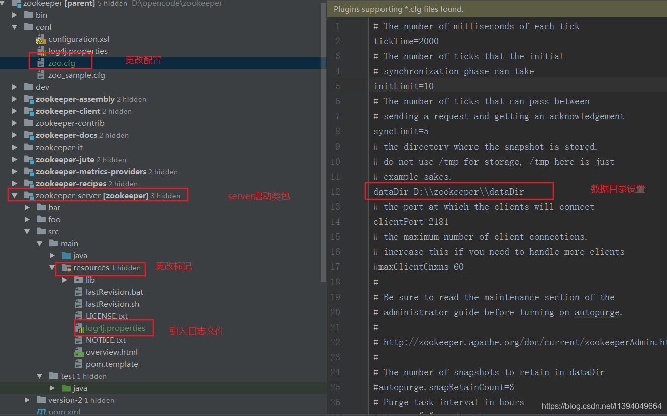Collapse the resources folder arrow
The height and width of the screenshot is (416, 667).
click(52, 268)
